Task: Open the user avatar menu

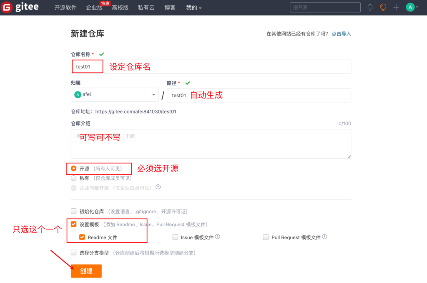Action: pos(412,8)
